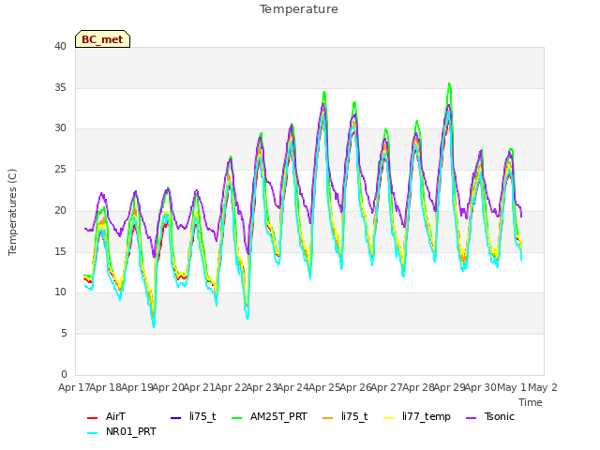The width and height of the screenshot is (600, 450).
Task: Click the 15 y-axis tick label
Action: pyautogui.click(x=60, y=251)
